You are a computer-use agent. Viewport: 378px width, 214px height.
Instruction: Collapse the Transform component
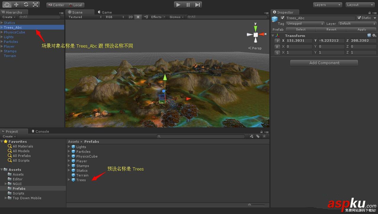pos(273,35)
